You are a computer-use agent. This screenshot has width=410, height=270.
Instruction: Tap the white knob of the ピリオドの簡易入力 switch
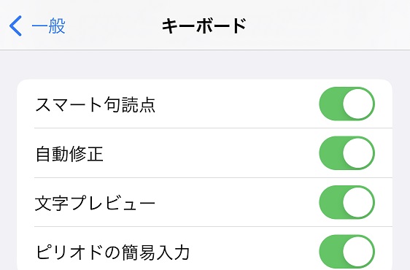coord(358,252)
